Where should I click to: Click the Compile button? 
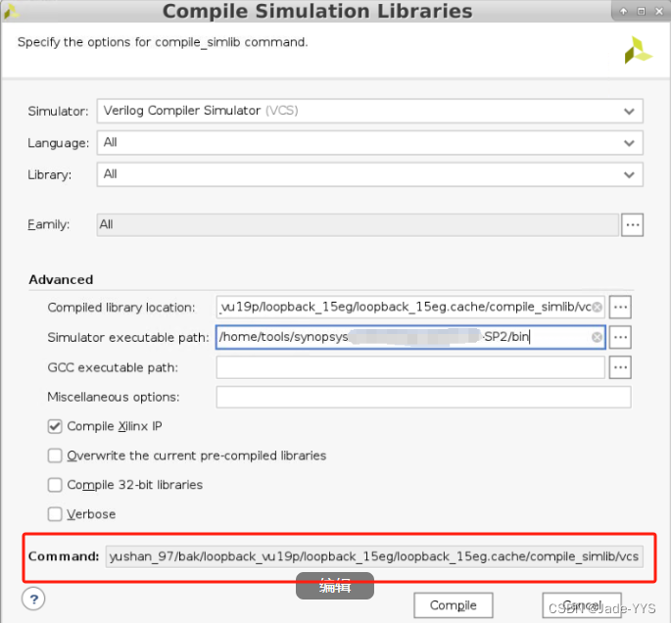click(x=454, y=605)
